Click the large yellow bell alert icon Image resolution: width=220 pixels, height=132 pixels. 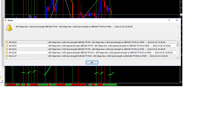tap(9, 28)
